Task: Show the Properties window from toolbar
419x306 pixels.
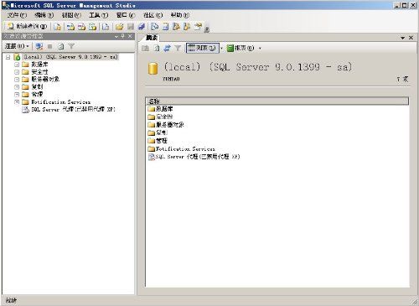Action: 198,27
